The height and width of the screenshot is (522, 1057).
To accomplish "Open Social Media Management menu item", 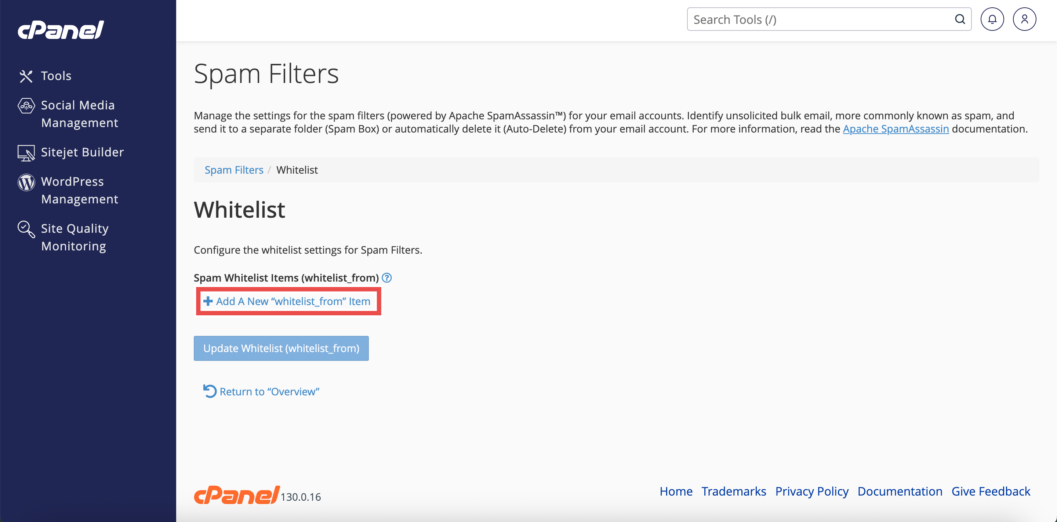I will coord(79,114).
